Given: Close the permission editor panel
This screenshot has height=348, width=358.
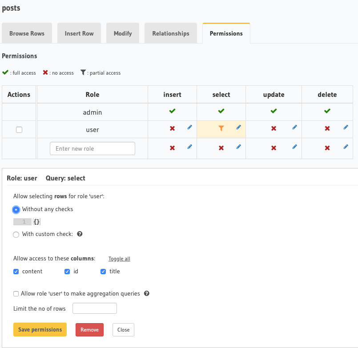Looking at the screenshot, I should [x=123, y=330].
